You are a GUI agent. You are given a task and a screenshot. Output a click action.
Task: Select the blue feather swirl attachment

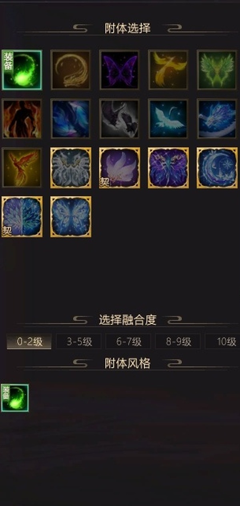[x=70, y=119]
